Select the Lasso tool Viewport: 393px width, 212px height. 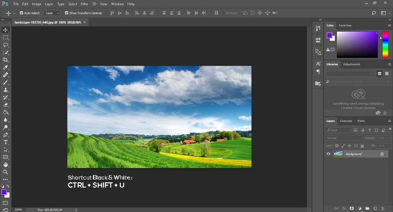click(x=6, y=45)
